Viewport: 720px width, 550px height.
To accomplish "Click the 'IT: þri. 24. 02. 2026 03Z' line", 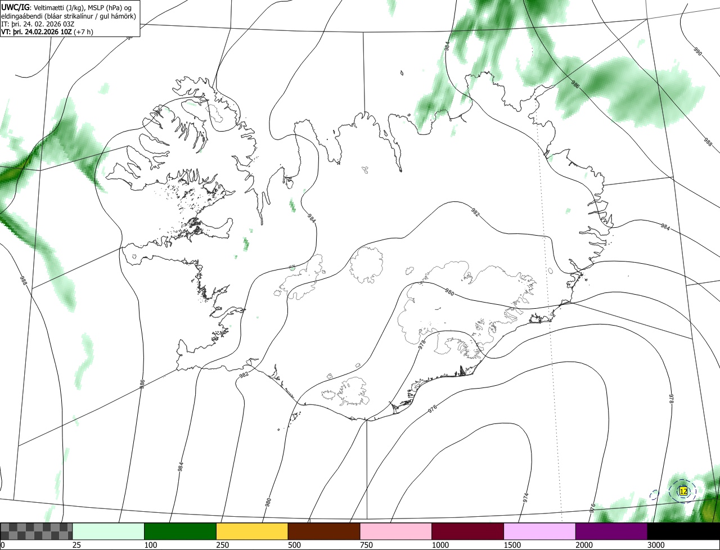I will pos(38,24).
